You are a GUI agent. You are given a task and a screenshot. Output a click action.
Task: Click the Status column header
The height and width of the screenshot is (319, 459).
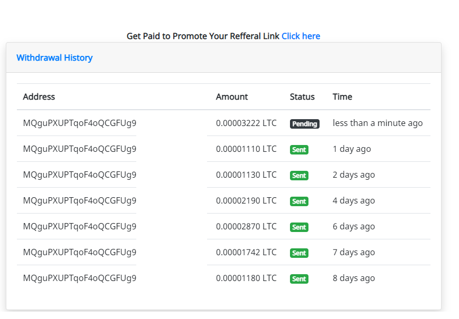(x=302, y=96)
